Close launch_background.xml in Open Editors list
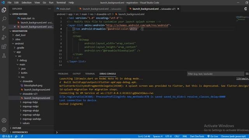249x140 pixels. tap(15, 27)
